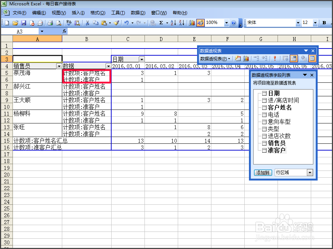Open the 窗口(W) menu
Image resolution: width=333 pixels, height=249 pixels.
(159, 13)
